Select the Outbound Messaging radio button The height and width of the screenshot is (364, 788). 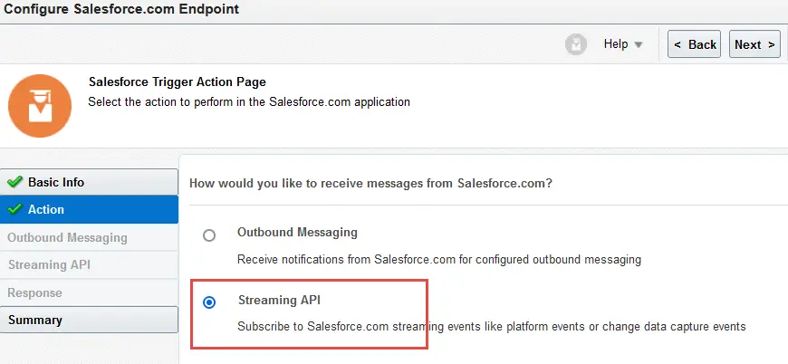click(x=209, y=235)
